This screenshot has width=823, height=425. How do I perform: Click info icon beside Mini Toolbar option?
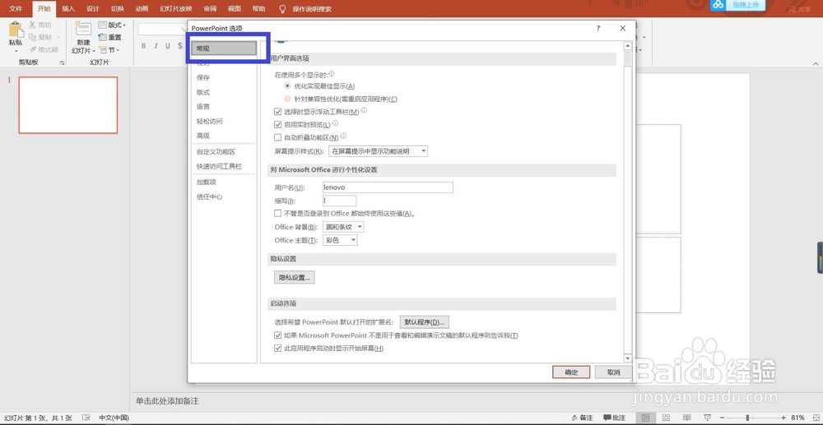[x=364, y=111]
